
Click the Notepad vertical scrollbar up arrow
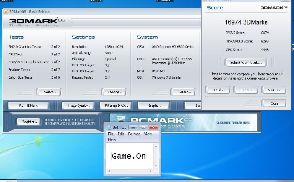tap(156, 146)
